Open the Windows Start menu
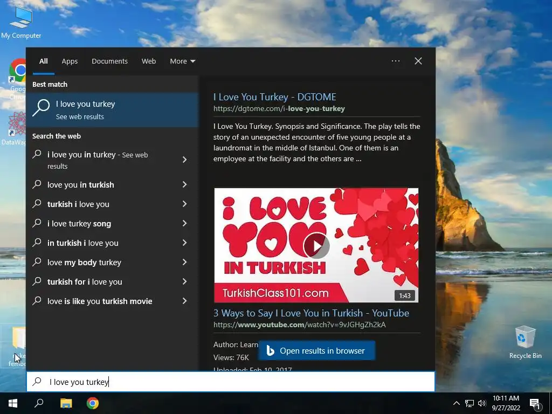 (x=13, y=403)
